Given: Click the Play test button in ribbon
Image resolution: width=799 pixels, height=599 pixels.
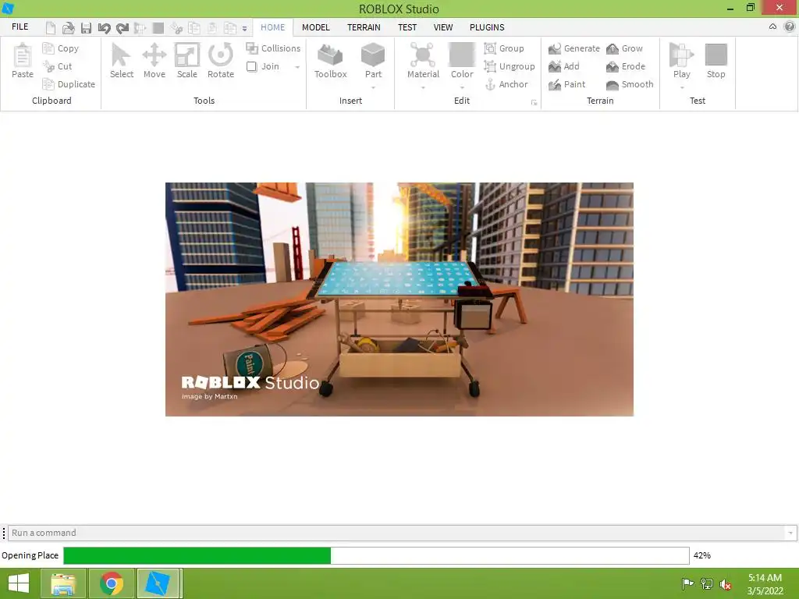Looking at the screenshot, I should (x=682, y=60).
